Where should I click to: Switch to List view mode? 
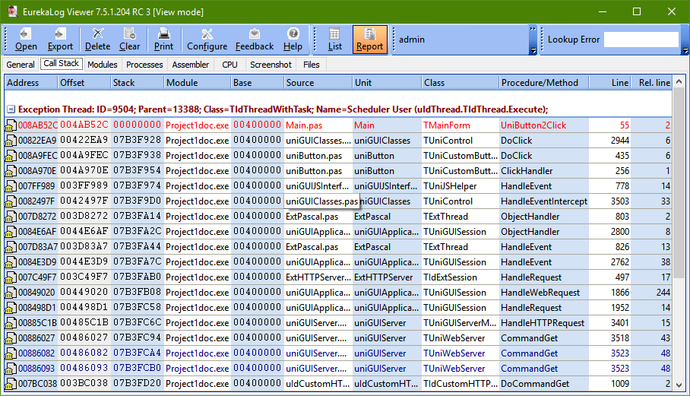pyautogui.click(x=335, y=40)
